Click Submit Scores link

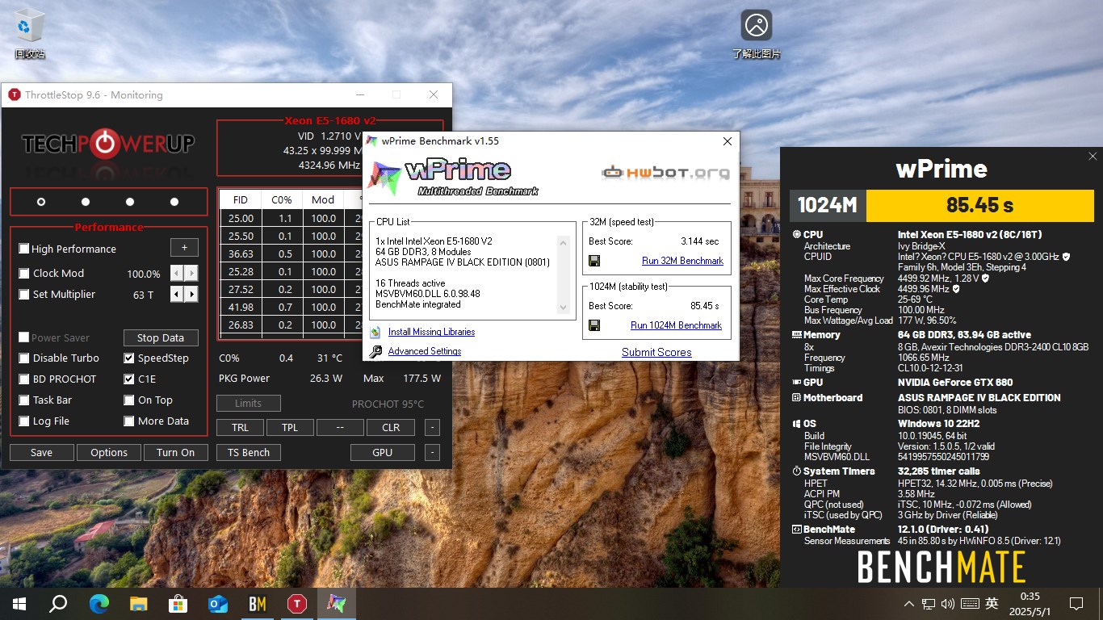(x=656, y=352)
